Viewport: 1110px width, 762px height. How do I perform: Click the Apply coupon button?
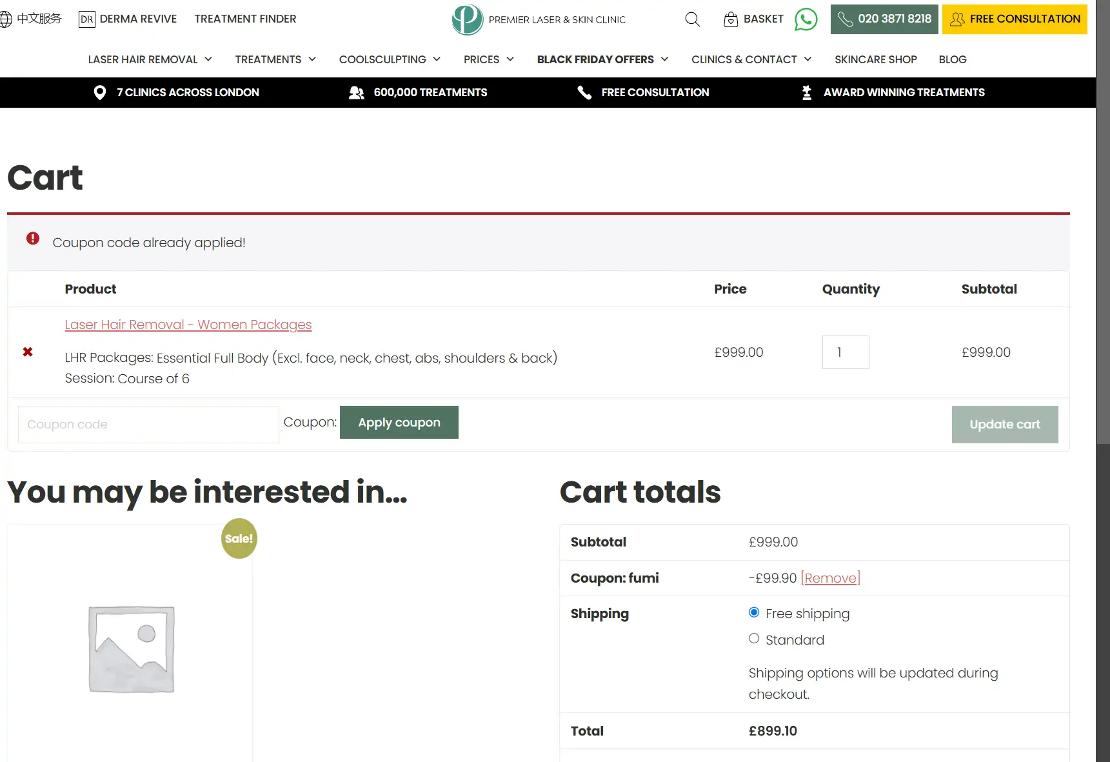click(x=399, y=423)
